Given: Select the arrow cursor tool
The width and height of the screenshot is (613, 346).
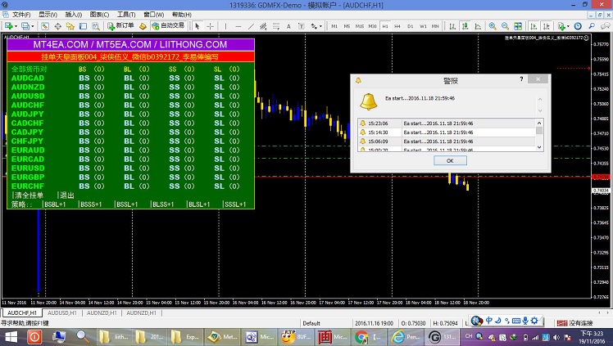Looking at the screenshot, I should [197, 25].
